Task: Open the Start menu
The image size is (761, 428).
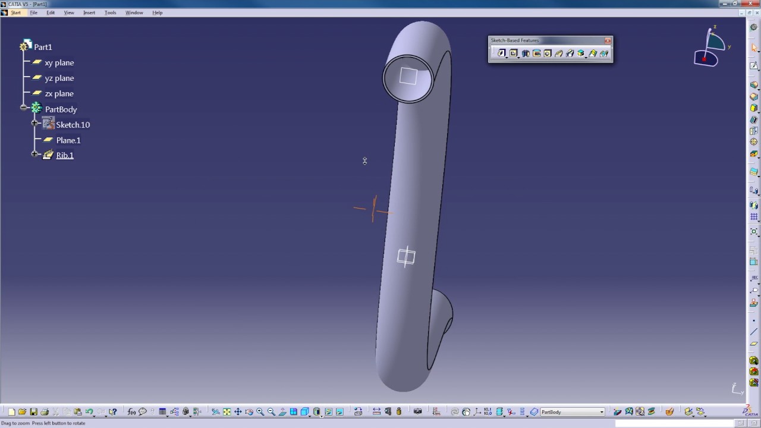Action: pyautogui.click(x=15, y=12)
